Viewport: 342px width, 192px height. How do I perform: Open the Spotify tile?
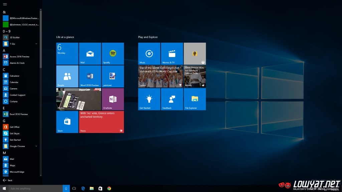point(113,53)
